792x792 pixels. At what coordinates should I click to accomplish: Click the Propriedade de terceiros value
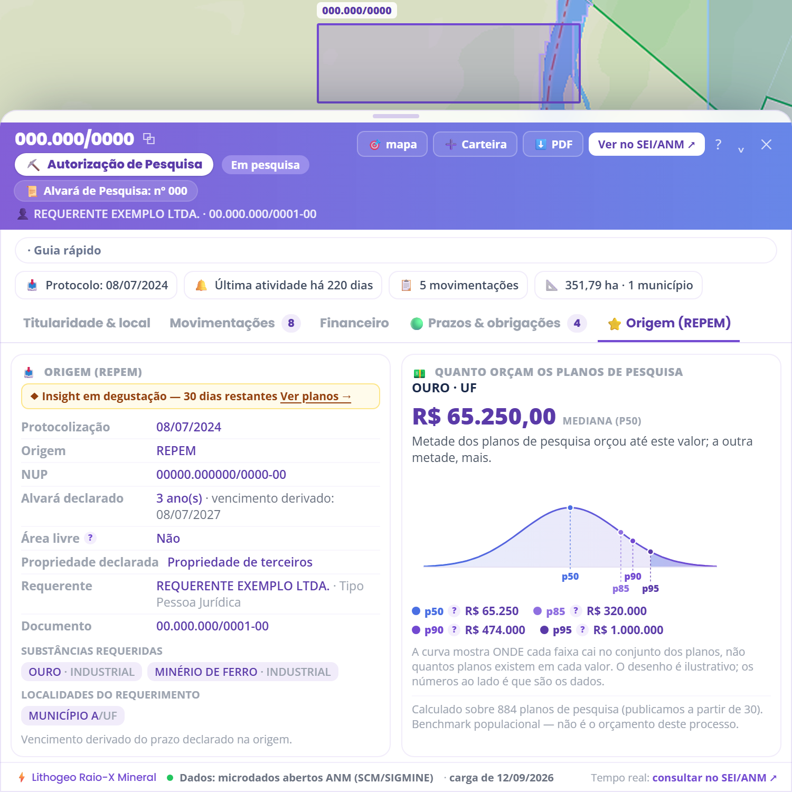(x=240, y=562)
